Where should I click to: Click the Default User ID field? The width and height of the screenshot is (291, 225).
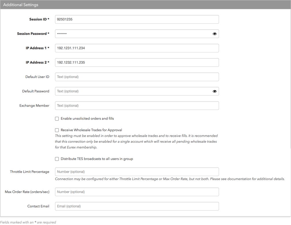(137, 77)
